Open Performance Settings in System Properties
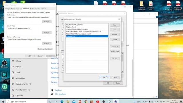This screenshot has width=183, height=103. (x=47, y=22)
